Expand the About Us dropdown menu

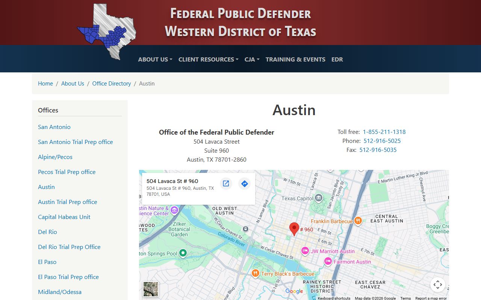pos(155,59)
